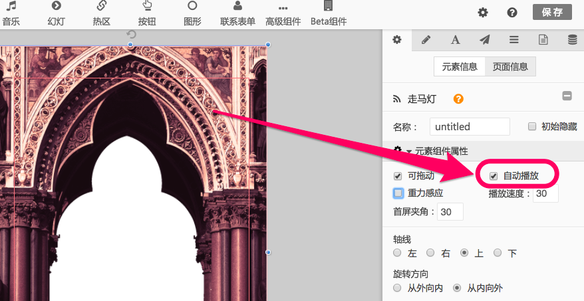Click the orange help icon beside 走马灯

click(x=458, y=99)
